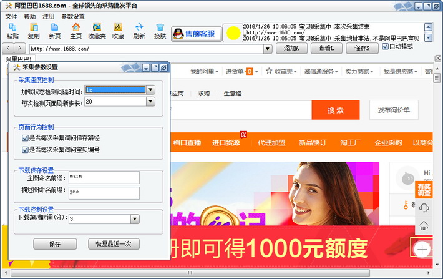Click the headset customer service icon
Viewport: 443px width, 279px height.
click(x=424, y=208)
